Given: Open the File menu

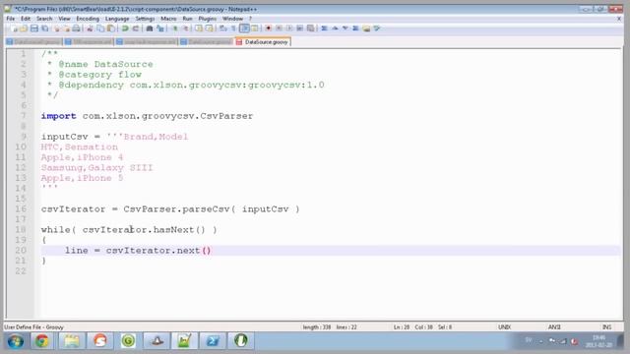Looking at the screenshot, I should tap(11, 19).
